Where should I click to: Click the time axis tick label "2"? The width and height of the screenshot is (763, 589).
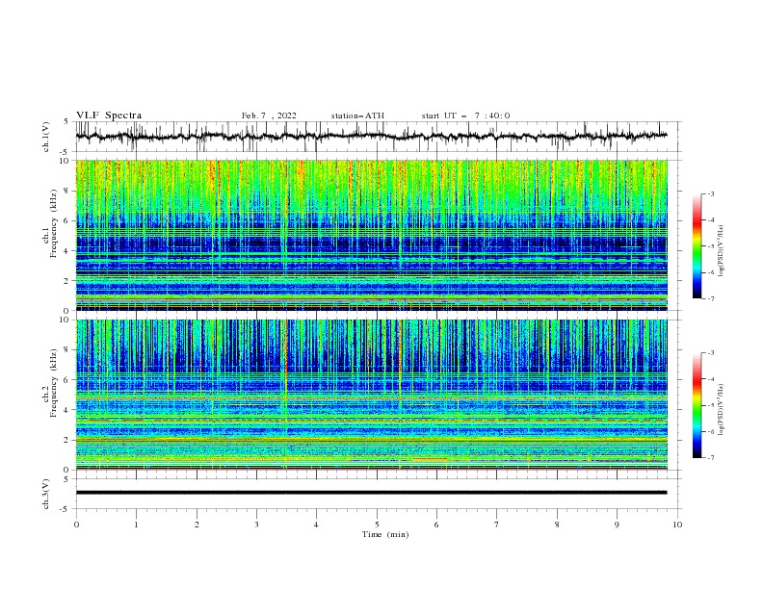coord(197,525)
